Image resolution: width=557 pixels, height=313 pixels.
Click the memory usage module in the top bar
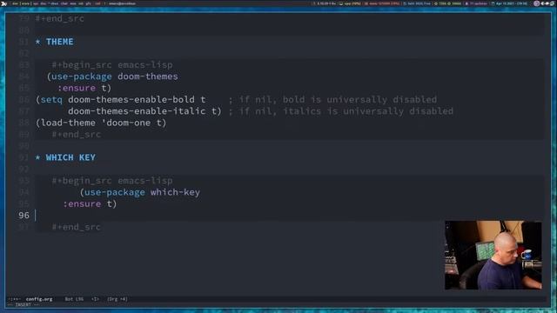[382, 3]
